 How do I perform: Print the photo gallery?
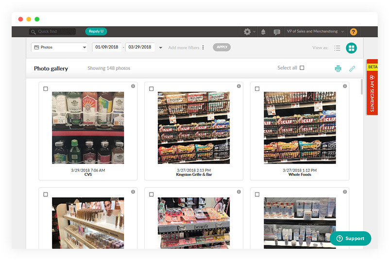click(x=338, y=69)
